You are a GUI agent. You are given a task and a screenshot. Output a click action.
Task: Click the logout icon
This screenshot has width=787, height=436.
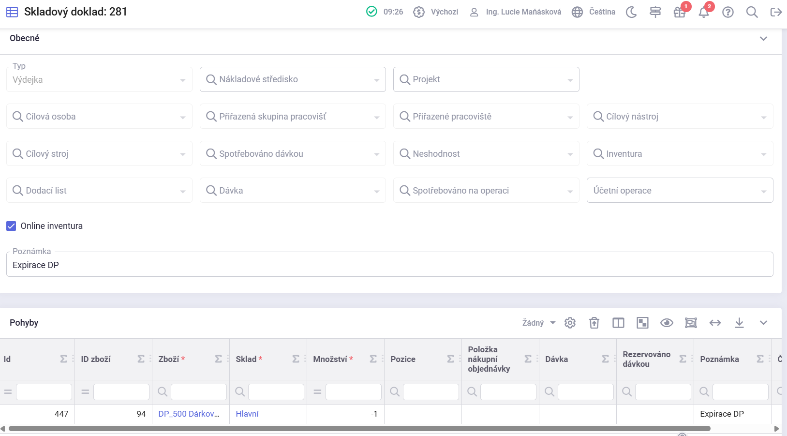pyautogui.click(x=776, y=12)
